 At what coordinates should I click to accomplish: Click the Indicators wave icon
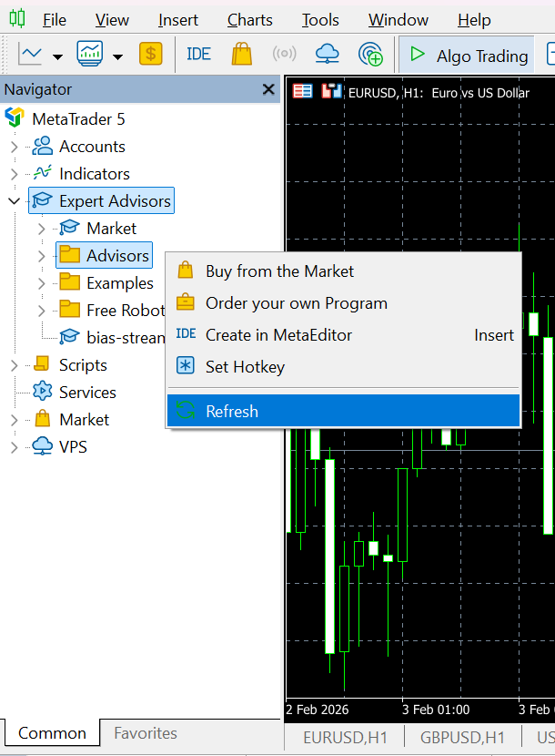(x=43, y=173)
